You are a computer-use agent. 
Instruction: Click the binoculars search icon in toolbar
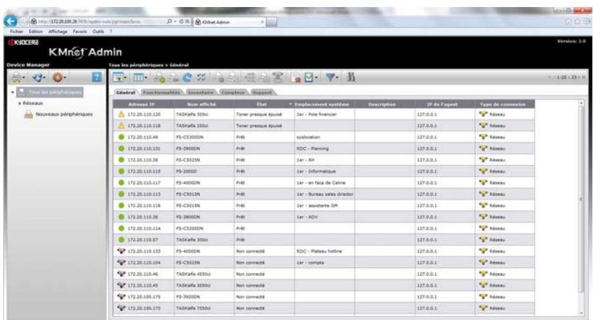[351, 78]
